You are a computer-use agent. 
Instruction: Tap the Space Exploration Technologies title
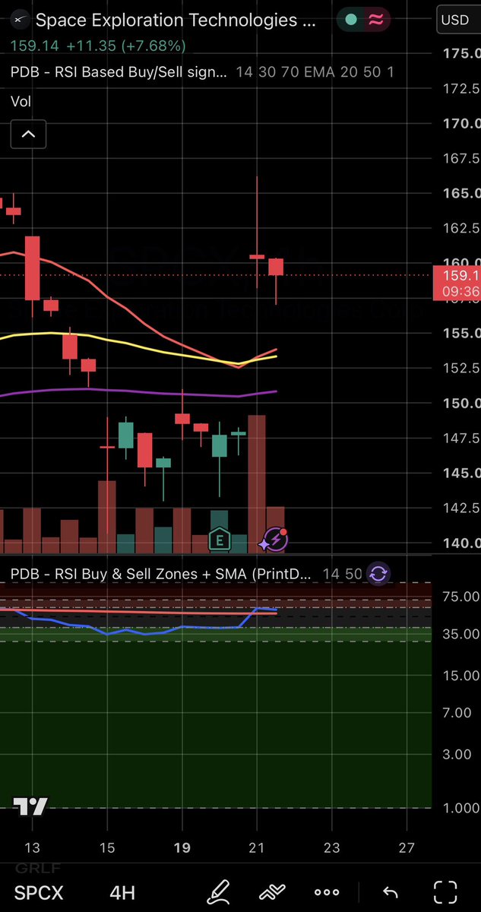tap(176, 20)
